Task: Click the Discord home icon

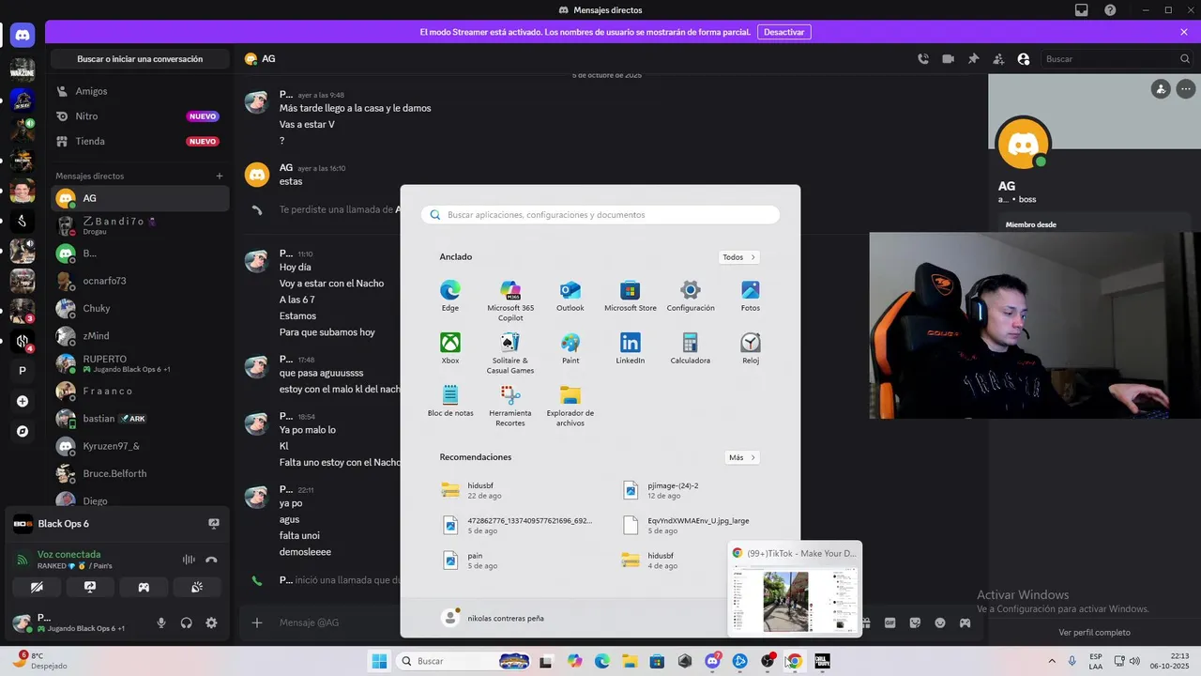Action: coord(23,36)
